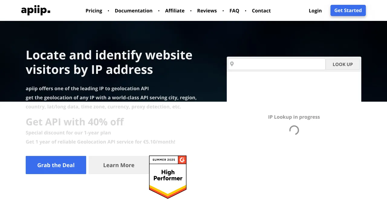This screenshot has height=218, width=387.
Task: Click the Login link
Action: (x=315, y=11)
